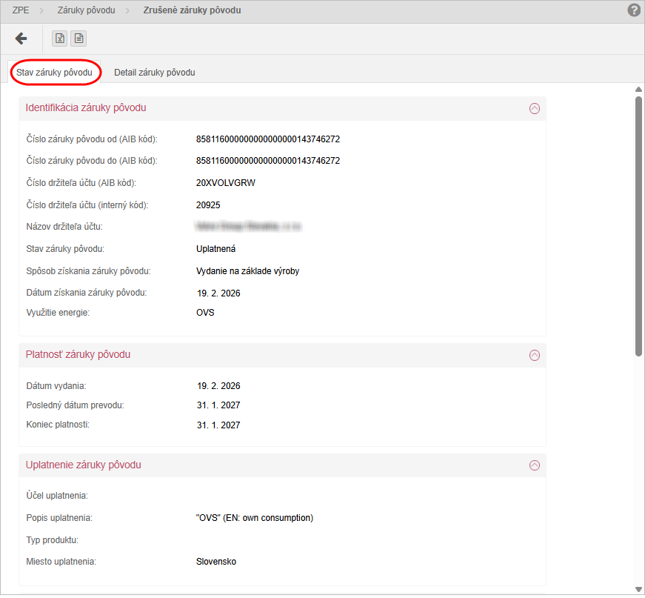This screenshot has width=645, height=598.
Task: Select the Stav záruky pôvodu tab
Action: (54, 73)
